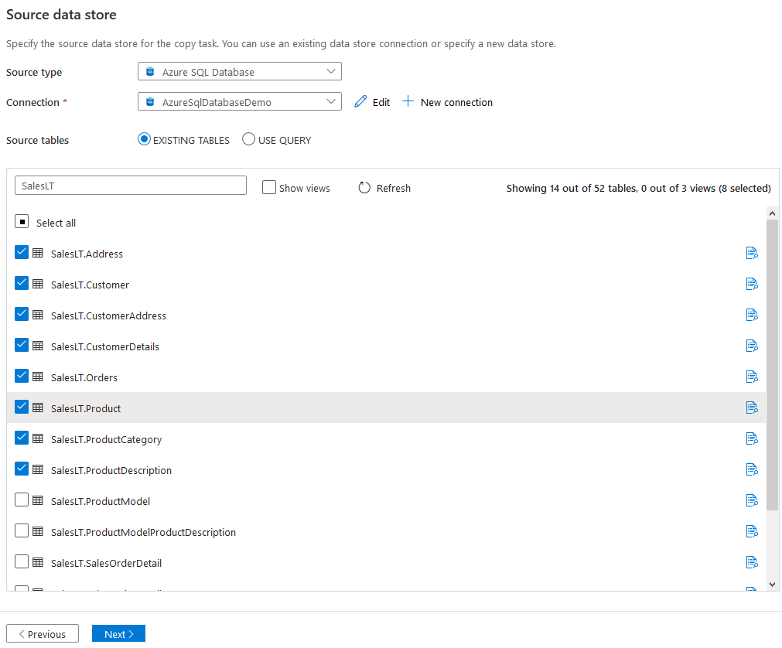This screenshot has width=782, height=648.
Task: Click the Edit connection pencil icon
Action: pyautogui.click(x=360, y=102)
